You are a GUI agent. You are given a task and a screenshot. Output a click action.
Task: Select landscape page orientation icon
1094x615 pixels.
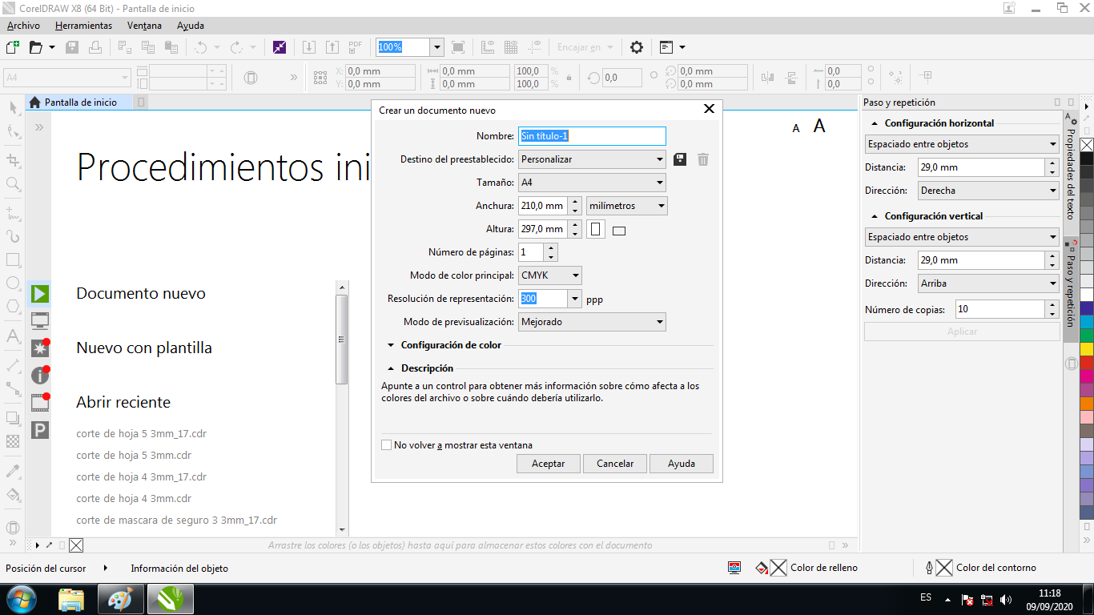pos(618,231)
